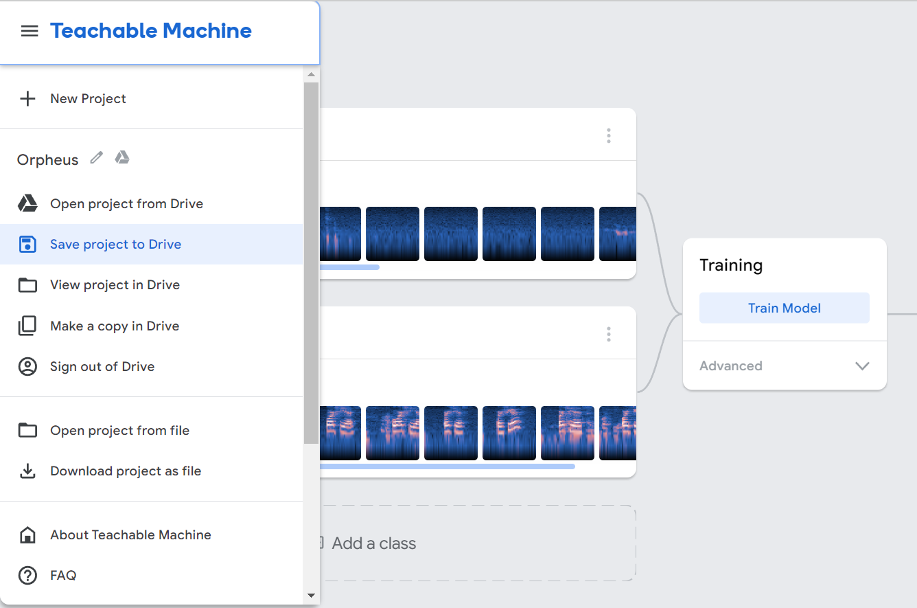Click the Teachable Machine logo title
This screenshot has width=917, height=608.
151,31
